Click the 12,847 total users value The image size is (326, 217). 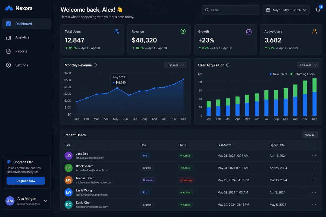coord(74,40)
